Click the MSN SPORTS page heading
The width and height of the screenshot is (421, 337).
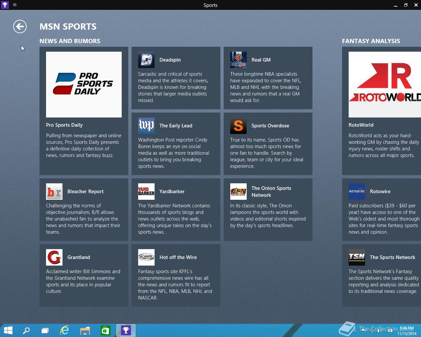(68, 27)
